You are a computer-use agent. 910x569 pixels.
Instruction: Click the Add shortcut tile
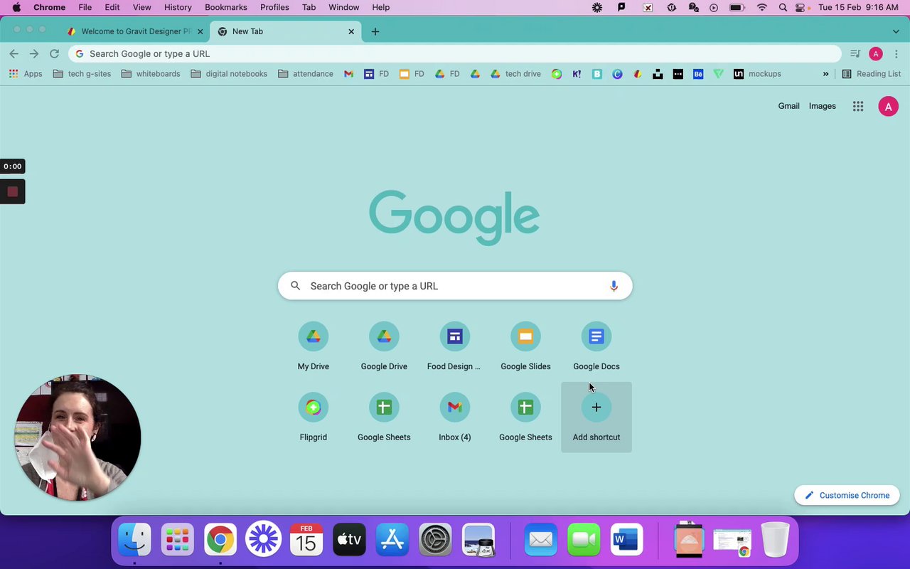click(596, 418)
